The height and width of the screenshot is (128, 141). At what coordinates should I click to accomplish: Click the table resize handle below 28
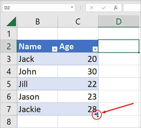tap(97, 115)
